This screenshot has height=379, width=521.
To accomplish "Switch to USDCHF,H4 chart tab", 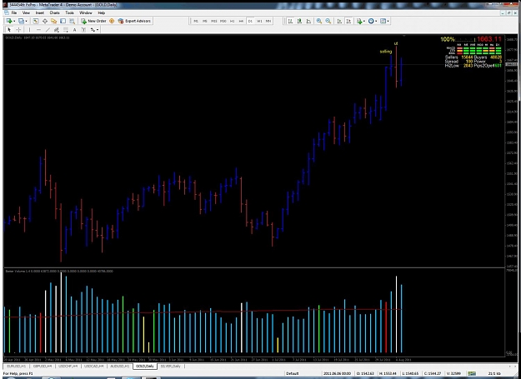I will [68, 366].
